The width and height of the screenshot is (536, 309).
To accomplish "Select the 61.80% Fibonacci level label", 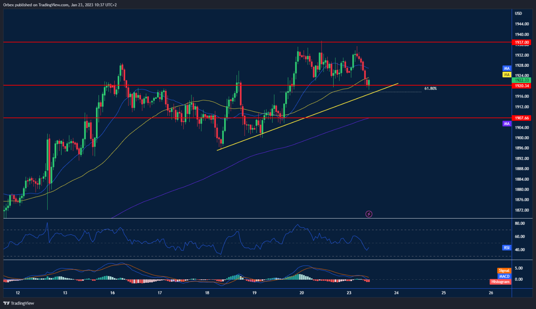I will coord(430,89).
